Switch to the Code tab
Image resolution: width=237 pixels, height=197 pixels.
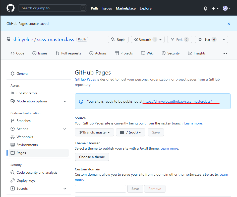tap(17, 53)
